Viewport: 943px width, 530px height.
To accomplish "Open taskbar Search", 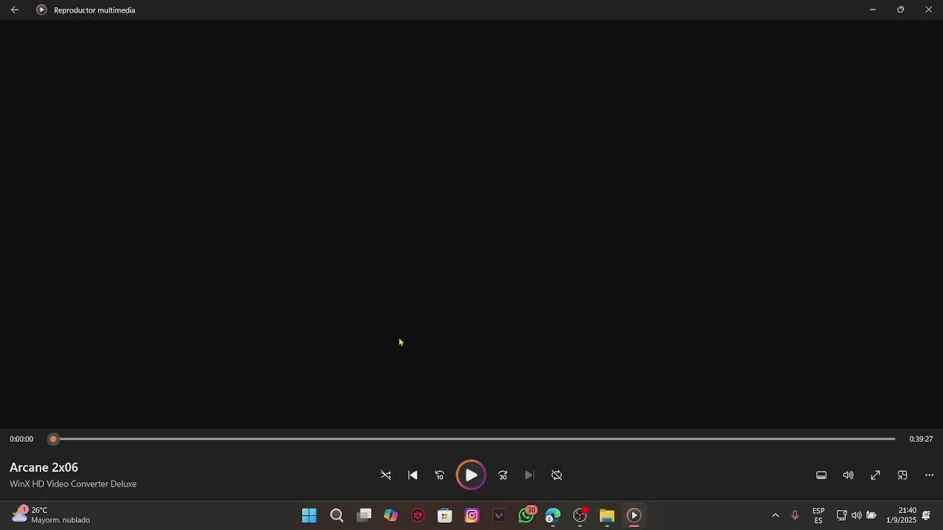I will 337,515.
